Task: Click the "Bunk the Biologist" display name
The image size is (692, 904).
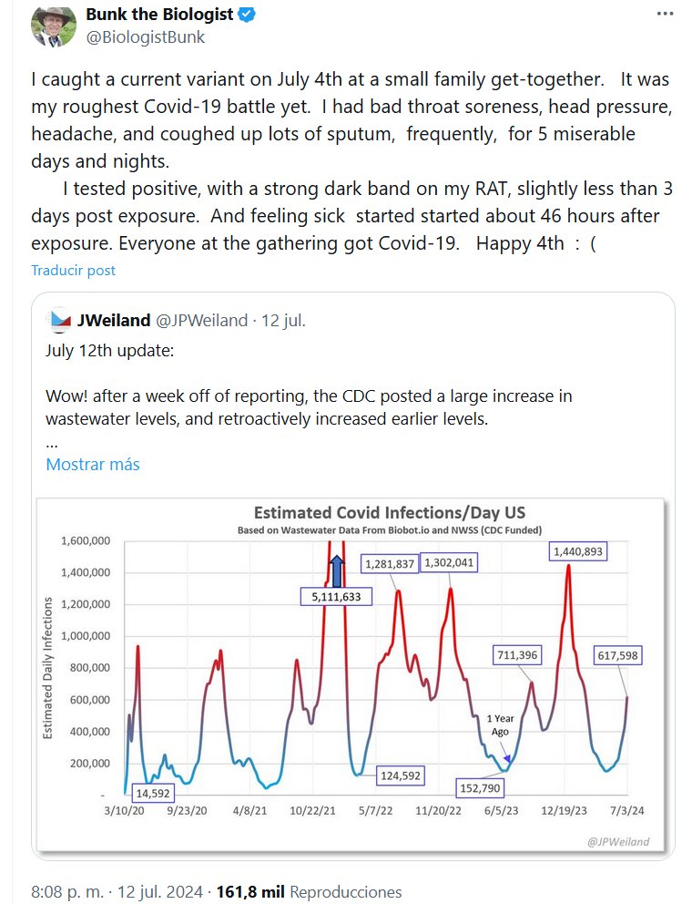Action: click(159, 15)
